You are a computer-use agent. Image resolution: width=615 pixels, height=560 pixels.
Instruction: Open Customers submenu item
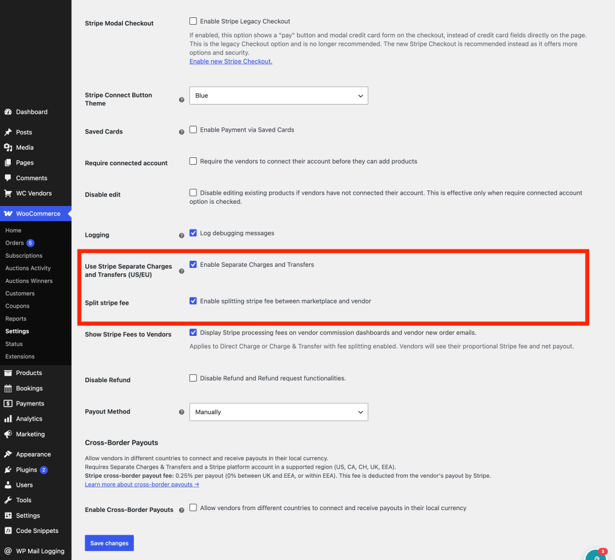[20, 294]
